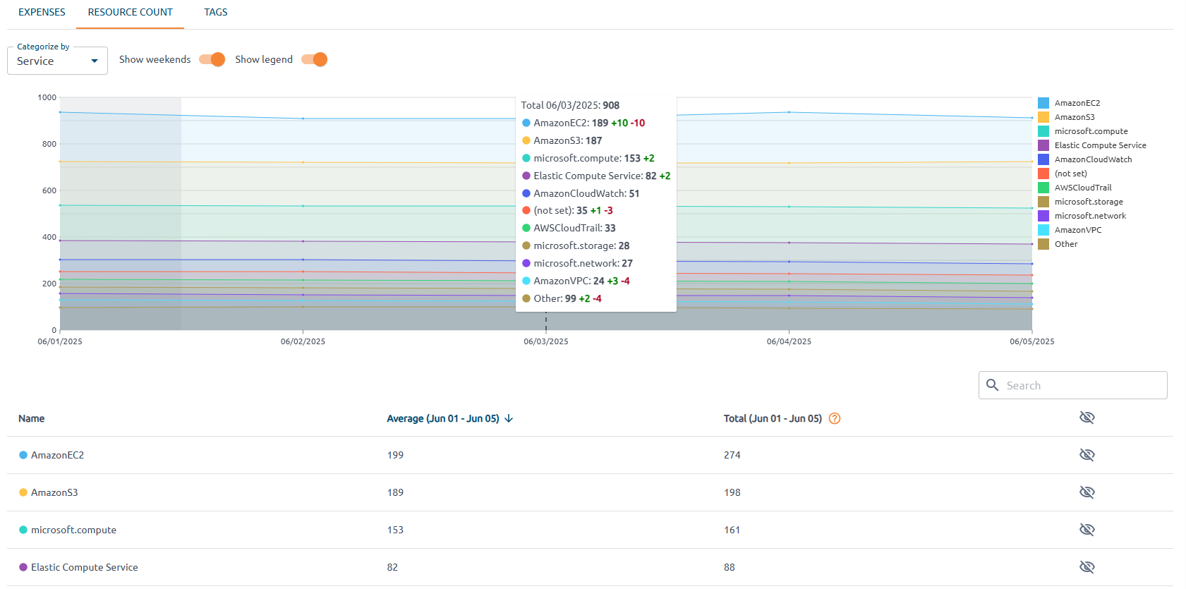Screen dimensions: 1186x589
Task: Open the Total column help question icon
Action: click(835, 418)
